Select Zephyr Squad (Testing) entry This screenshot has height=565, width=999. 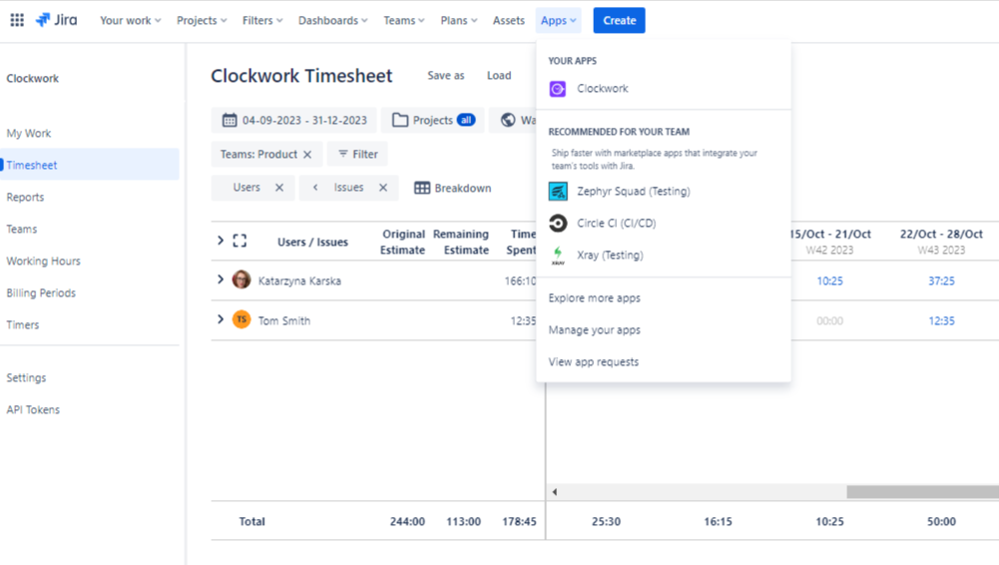coord(664,191)
